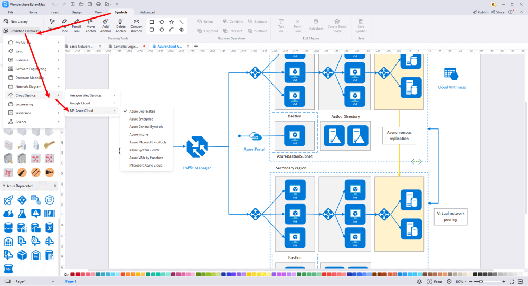
Task: Select Azure VMs by Function library
Action: [146, 158]
